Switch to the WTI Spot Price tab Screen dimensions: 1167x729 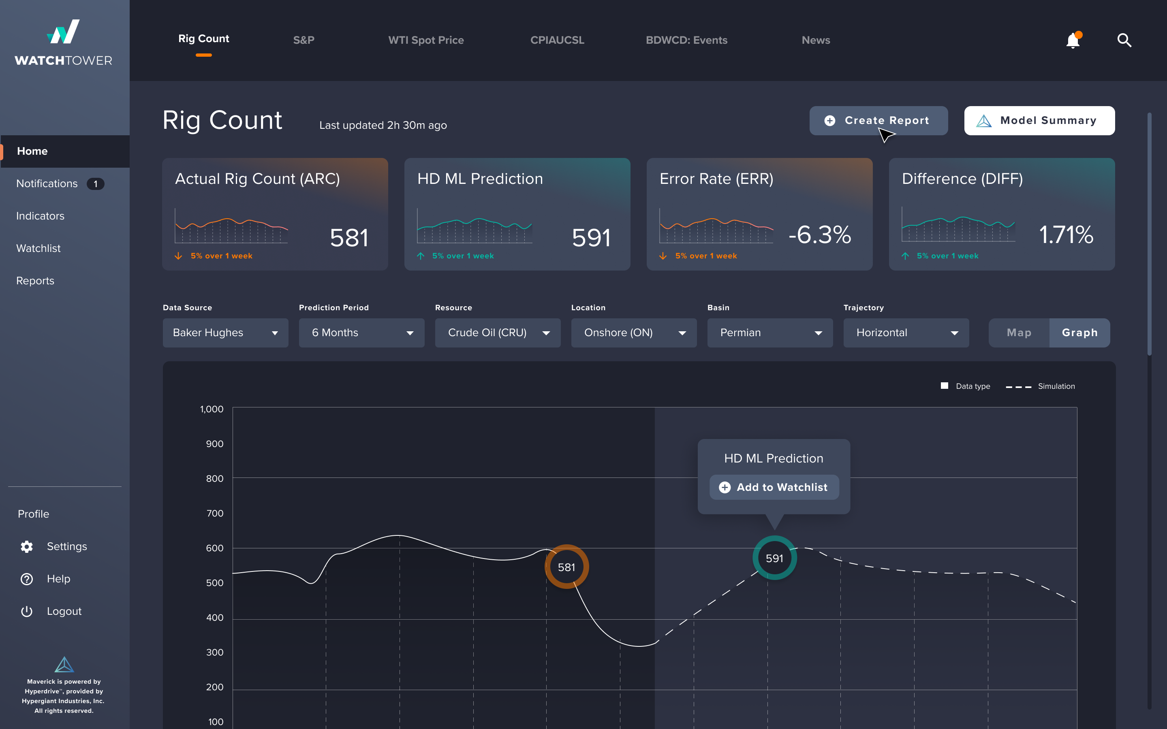(x=426, y=40)
